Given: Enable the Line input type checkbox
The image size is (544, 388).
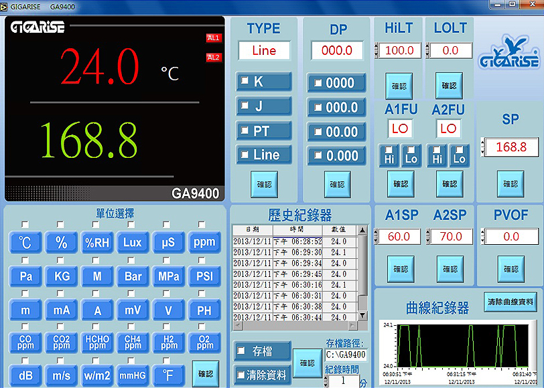Looking at the screenshot, I should (x=245, y=154).
